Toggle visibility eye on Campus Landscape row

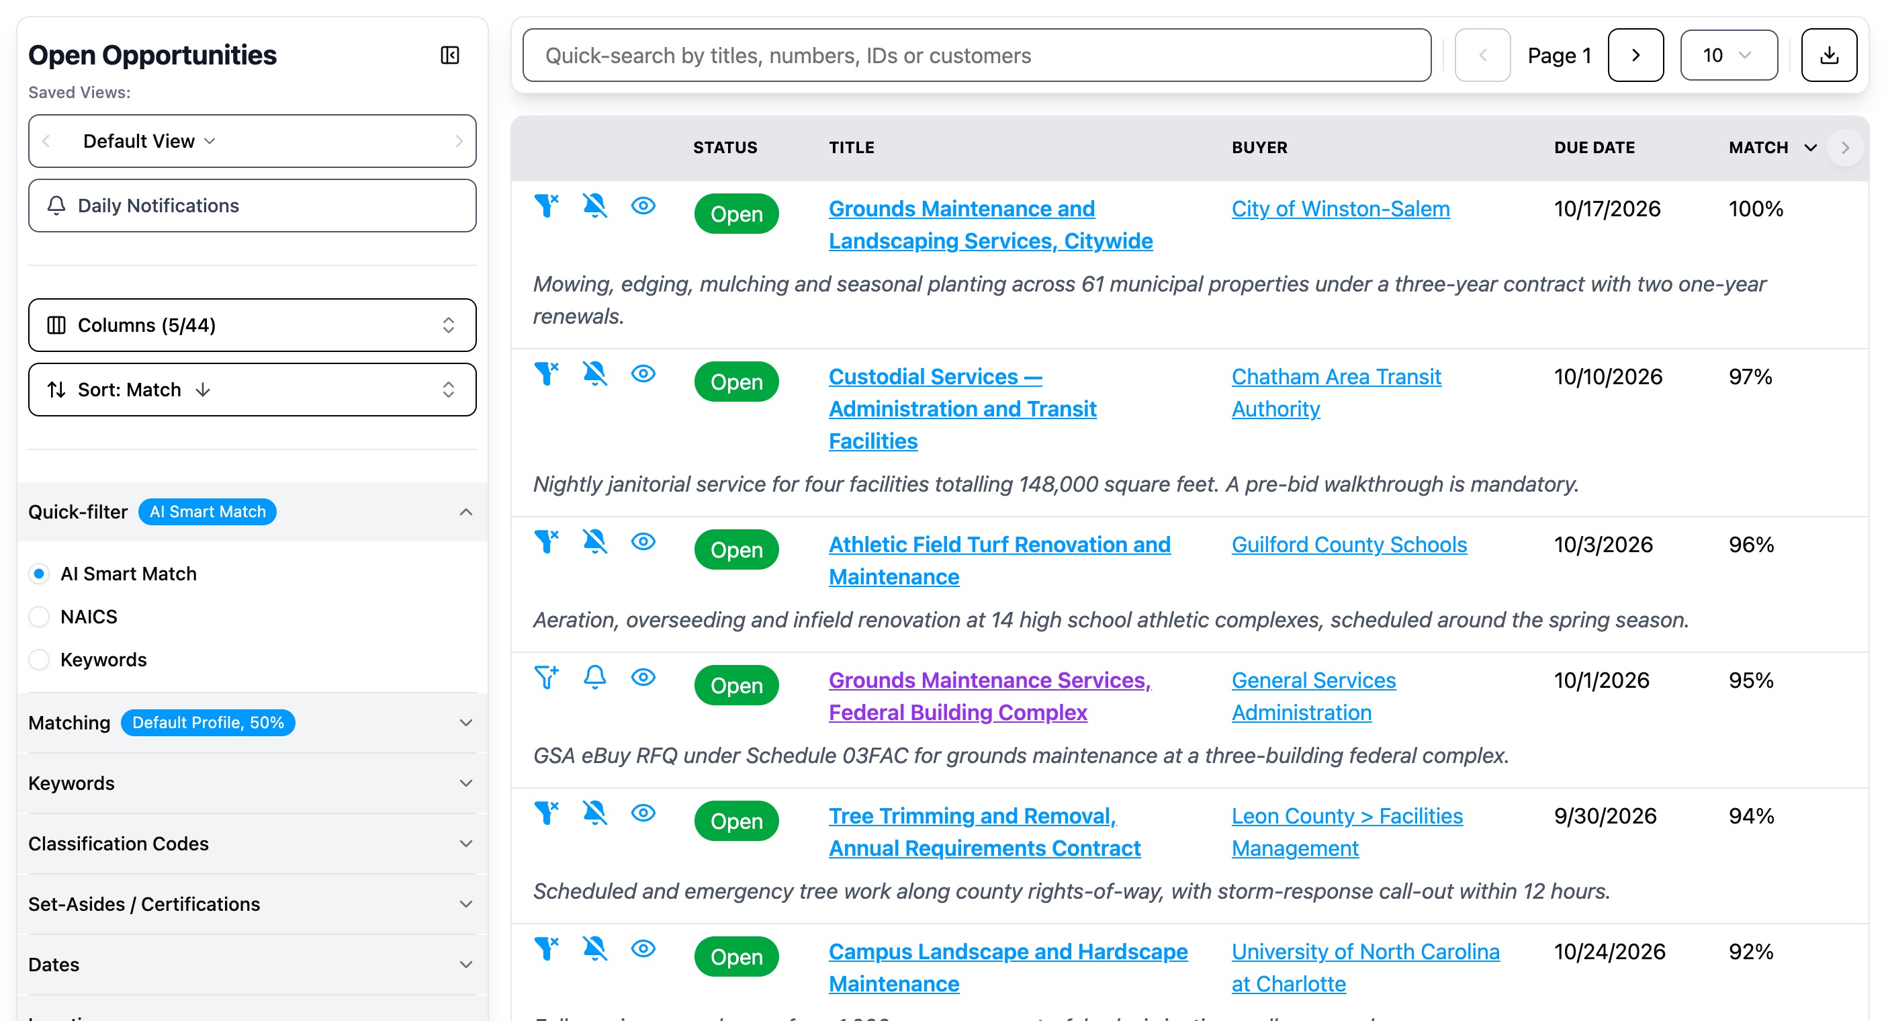(643, 948)
